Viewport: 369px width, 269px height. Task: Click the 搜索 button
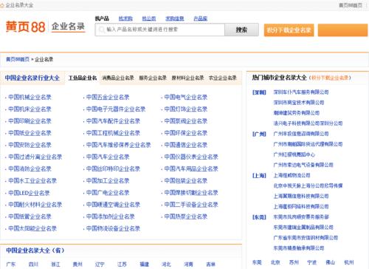click(x=241, y=30)
